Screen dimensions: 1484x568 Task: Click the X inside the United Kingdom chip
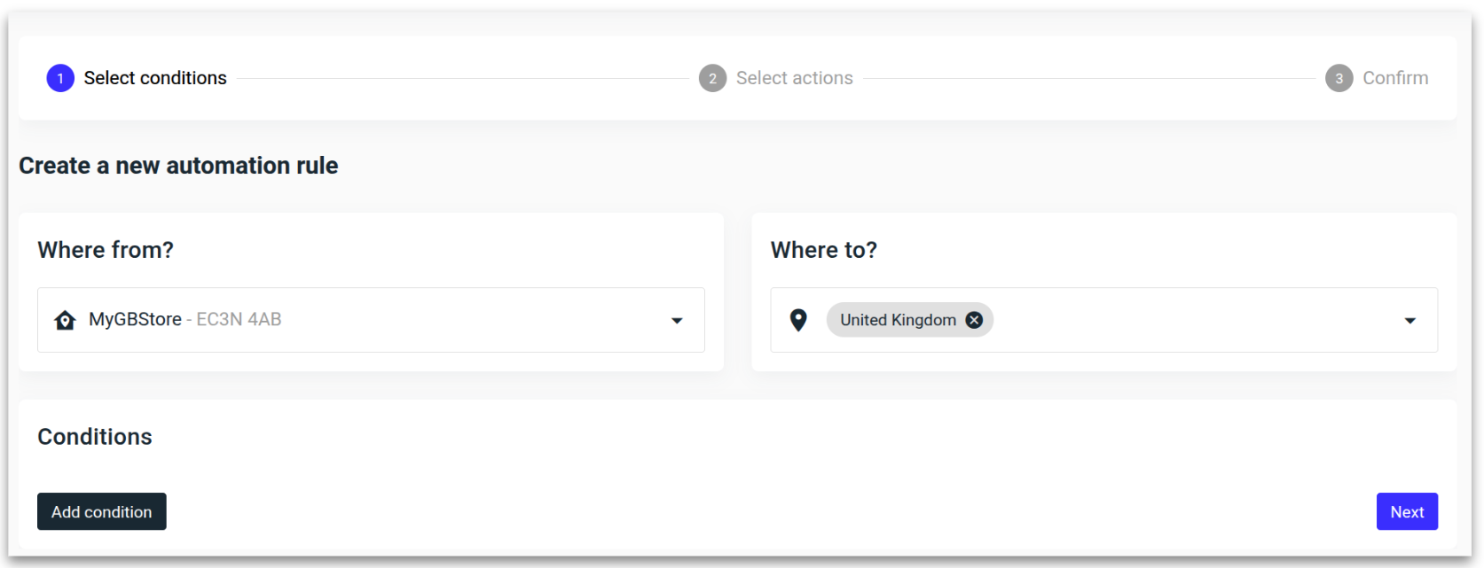[973, 320]
